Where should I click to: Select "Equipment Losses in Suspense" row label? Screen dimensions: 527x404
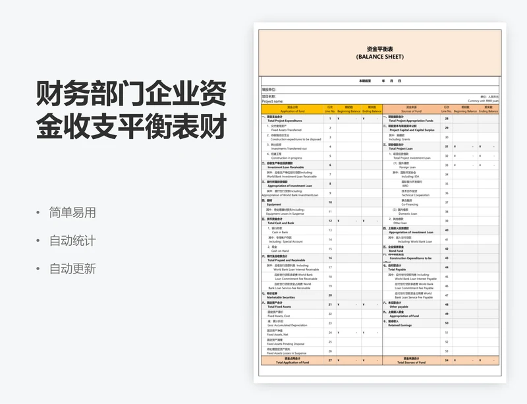(x=285, y=214)
